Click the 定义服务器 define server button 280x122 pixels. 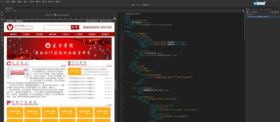(274, 12)
